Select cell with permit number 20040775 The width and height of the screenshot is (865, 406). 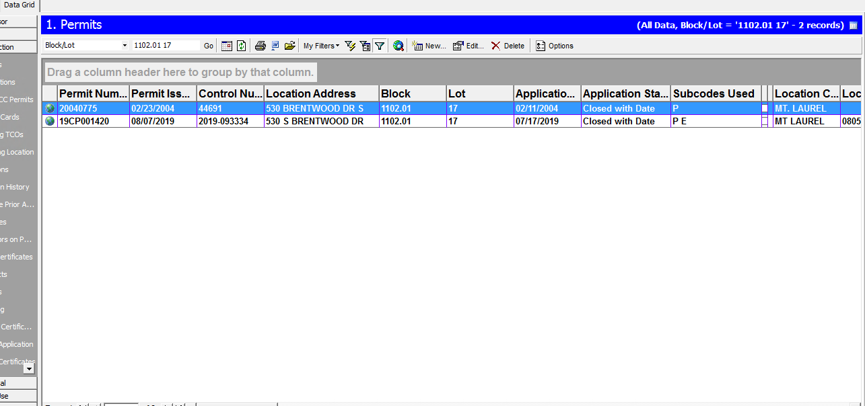coord(94,108)
